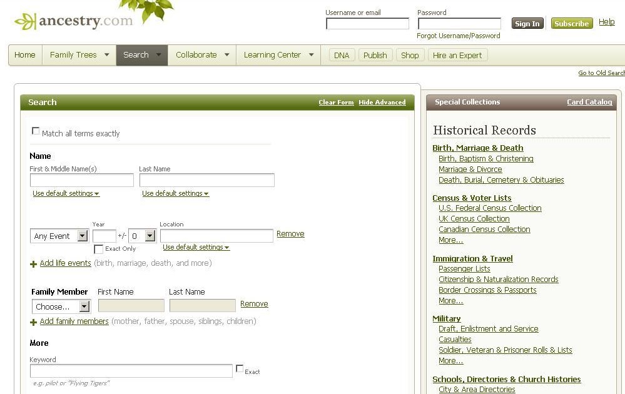The height and width of the screenshot is (394, 625).
Task: Click the Username or email input field
Action: click(x=367, y=23)
